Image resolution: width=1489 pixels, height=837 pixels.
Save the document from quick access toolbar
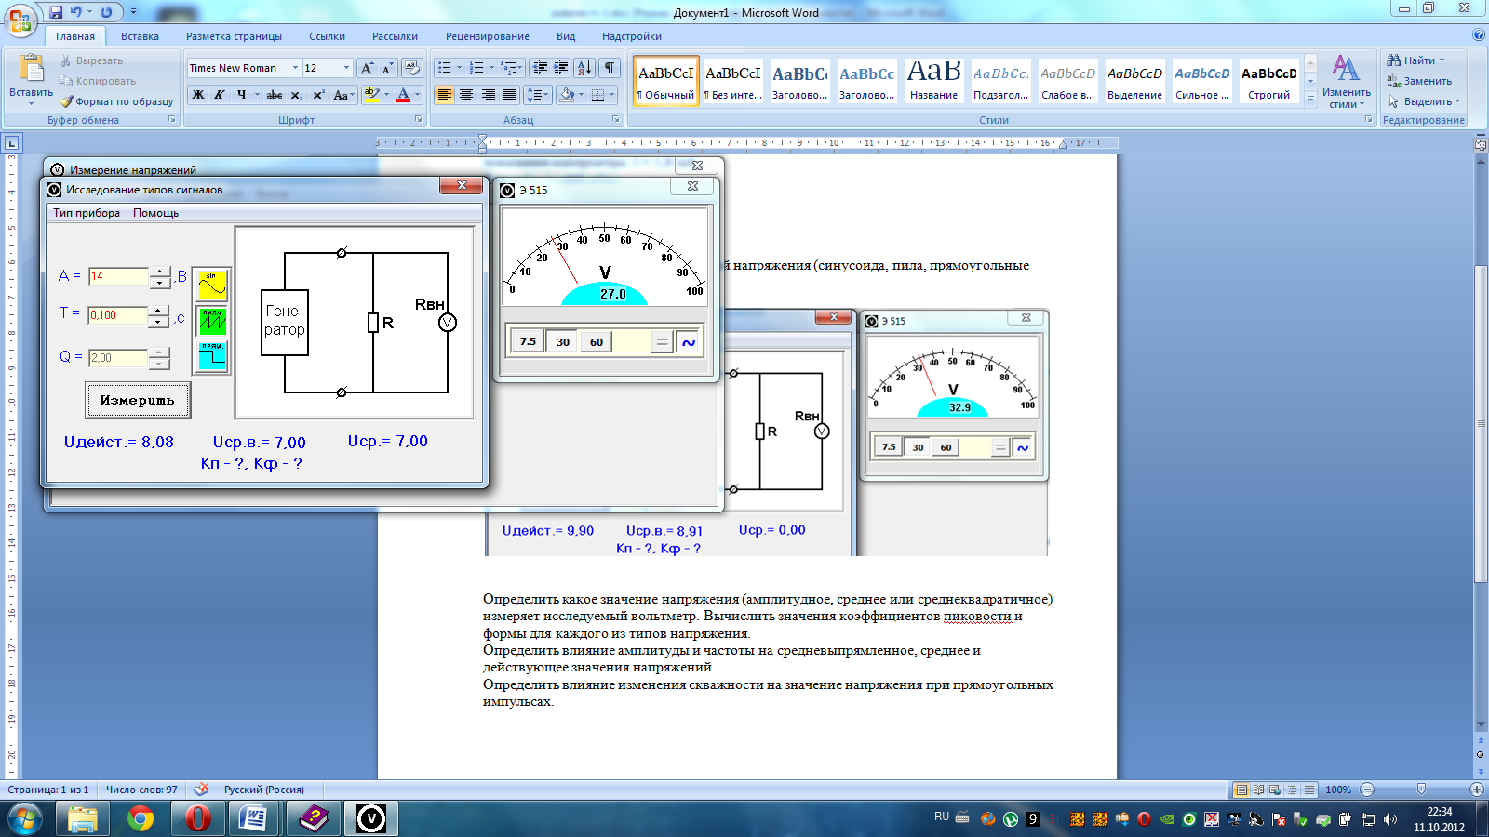(x=56, y=12)
